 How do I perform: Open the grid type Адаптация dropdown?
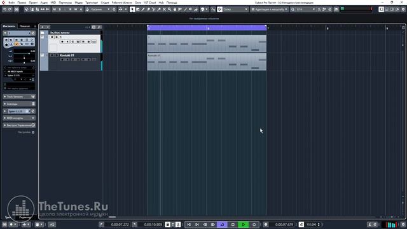(270, 10)
